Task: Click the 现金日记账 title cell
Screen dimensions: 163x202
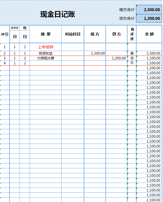Action: point(58,14)
